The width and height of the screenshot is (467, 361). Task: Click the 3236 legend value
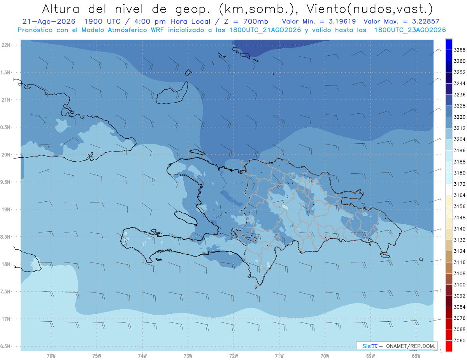pos(459,95)
